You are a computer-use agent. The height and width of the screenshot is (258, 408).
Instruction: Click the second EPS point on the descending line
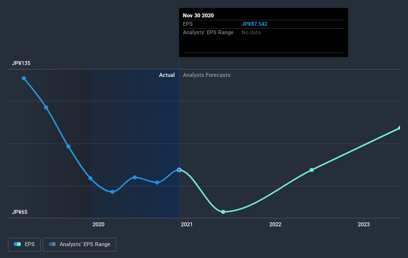pyautogui.click(x=46, y=108)
